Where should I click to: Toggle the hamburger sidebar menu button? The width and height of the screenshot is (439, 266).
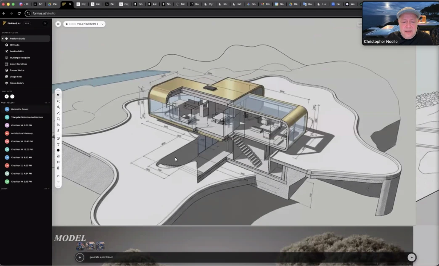(58, 24)
